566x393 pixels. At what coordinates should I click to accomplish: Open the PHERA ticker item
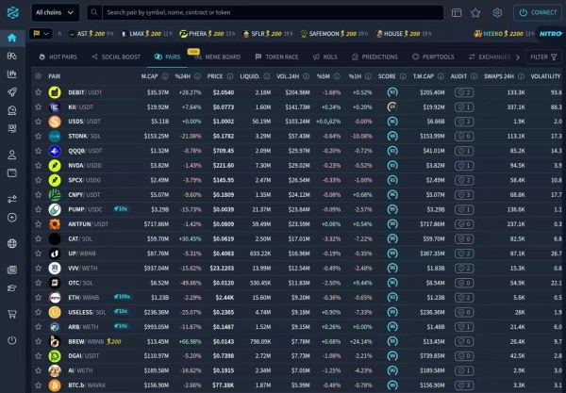(208, 34)
